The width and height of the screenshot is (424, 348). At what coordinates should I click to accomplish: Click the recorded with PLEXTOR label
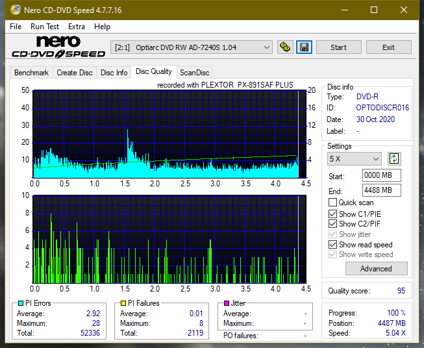[x=225, y=85]
